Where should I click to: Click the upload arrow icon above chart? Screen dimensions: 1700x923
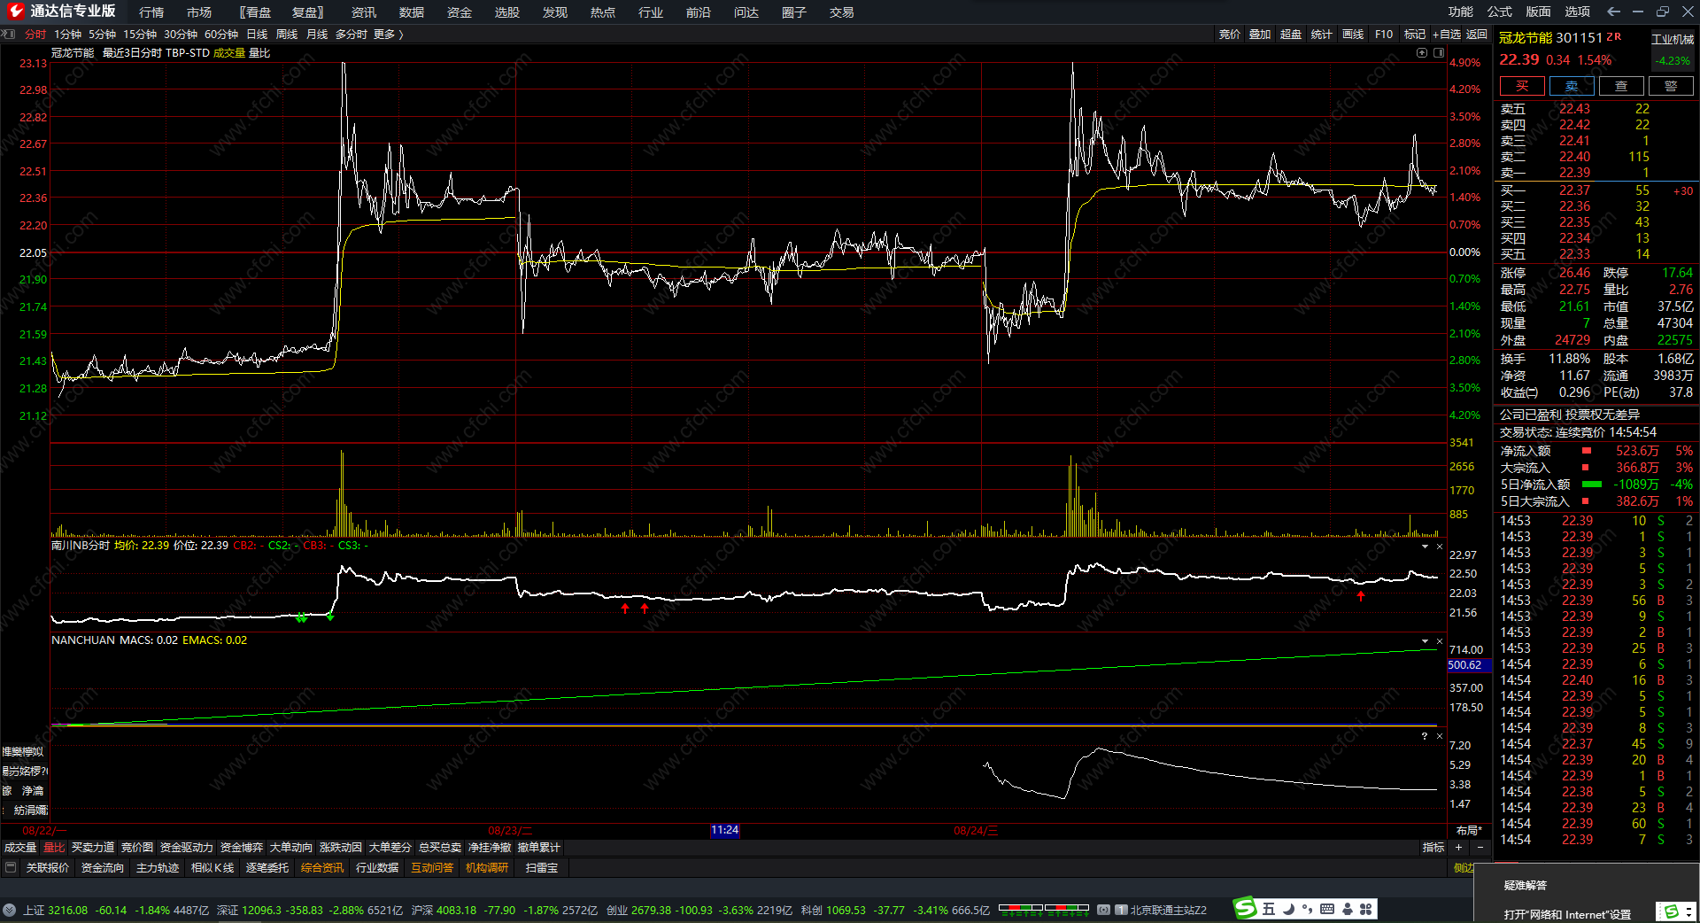(1422, 52)
